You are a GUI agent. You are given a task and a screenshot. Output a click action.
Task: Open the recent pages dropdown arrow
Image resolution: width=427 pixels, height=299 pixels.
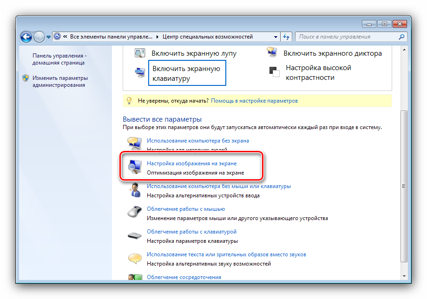coord(48,37)
